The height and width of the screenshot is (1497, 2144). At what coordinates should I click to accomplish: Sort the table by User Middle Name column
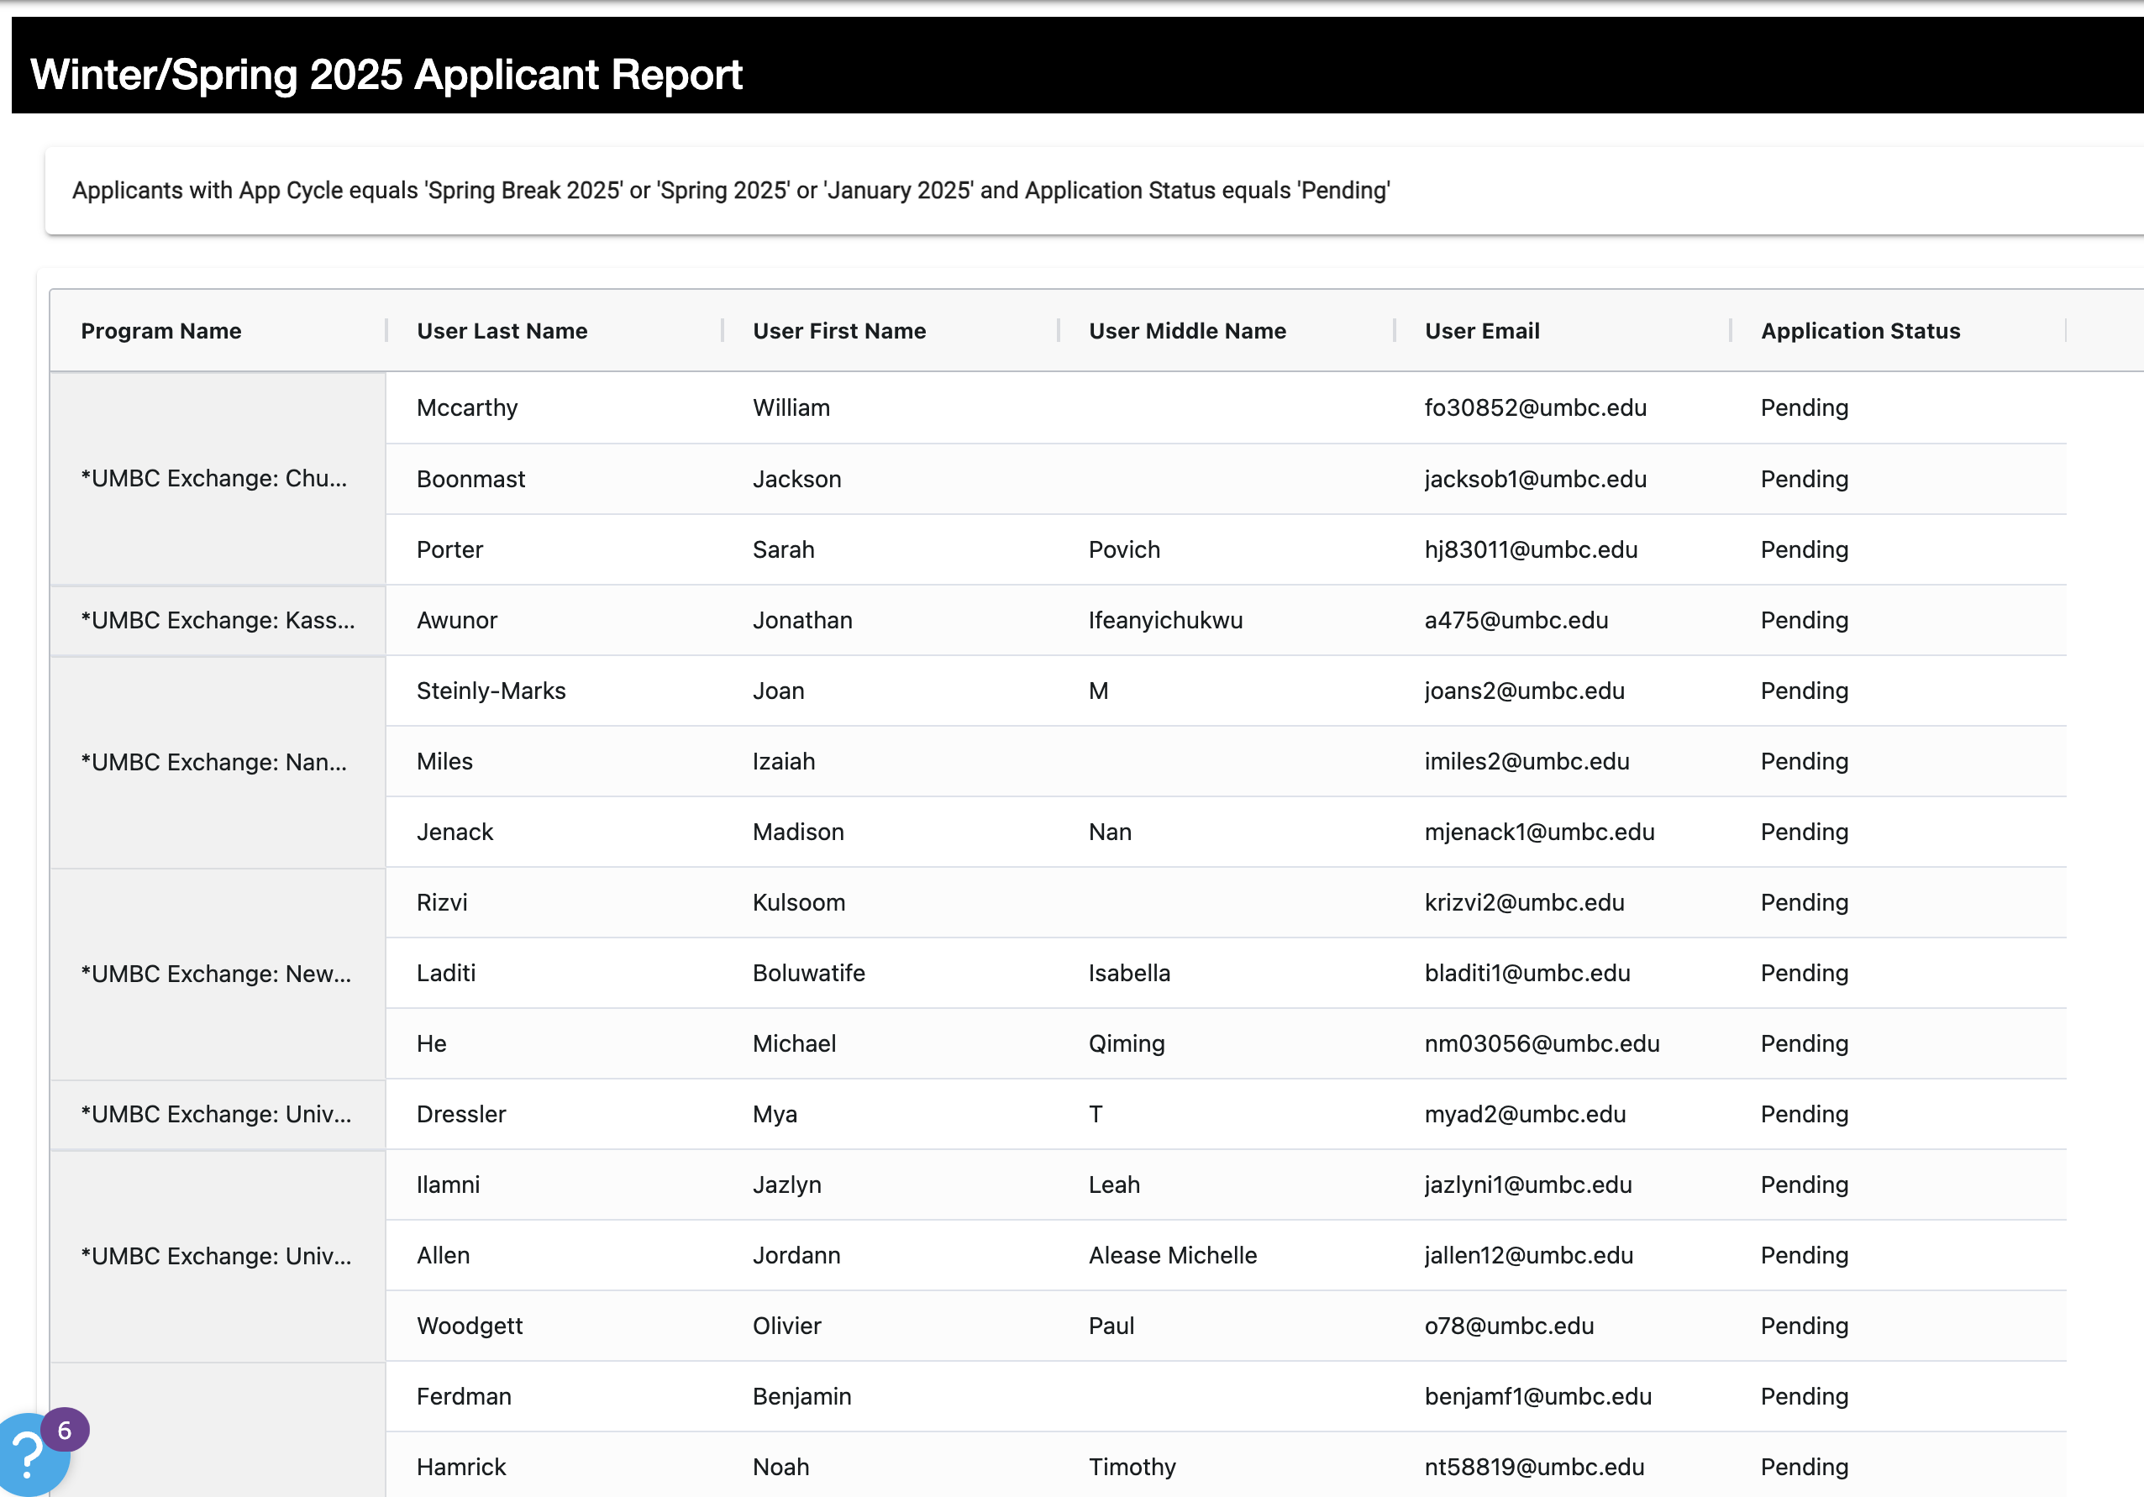[1187, 331]
